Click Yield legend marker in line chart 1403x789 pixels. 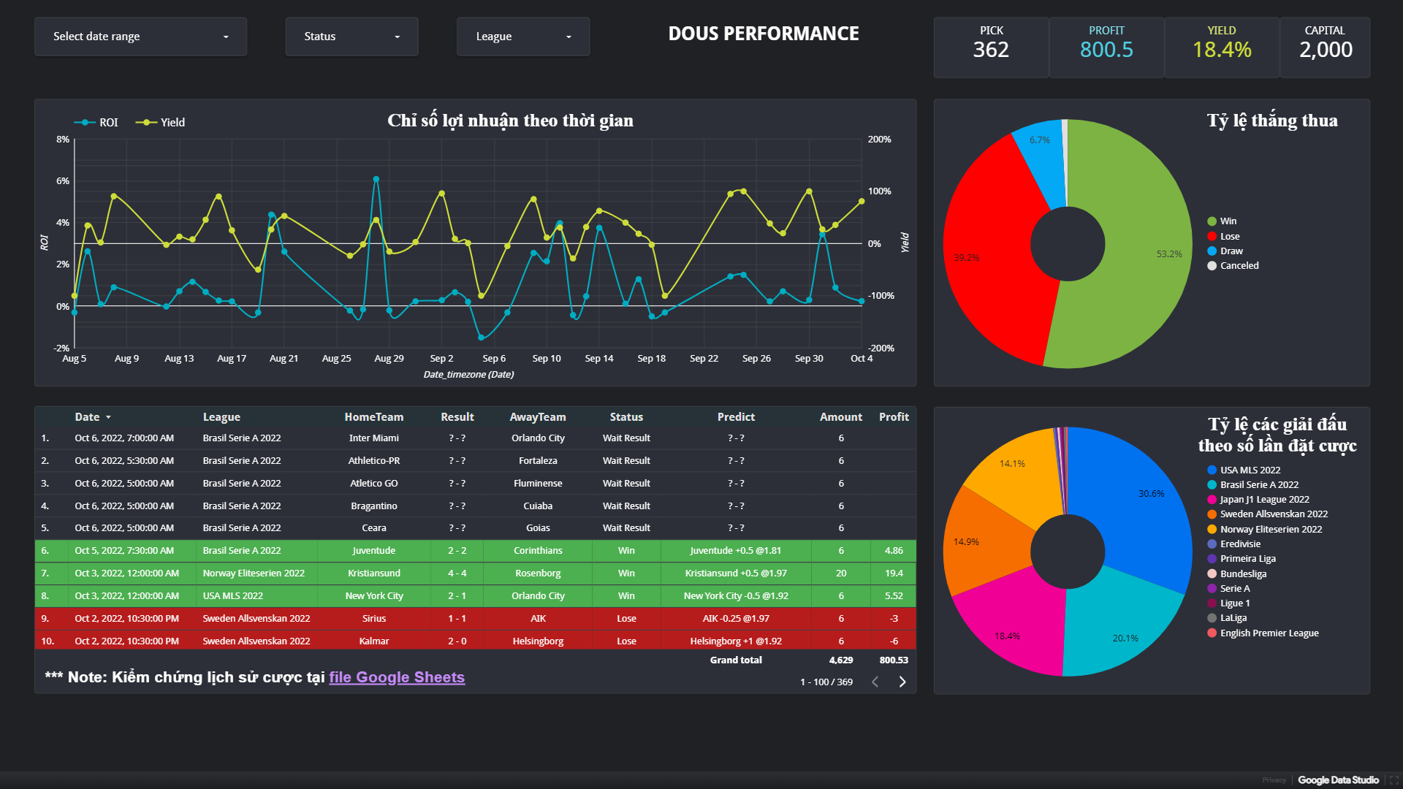pyautogui.click(x=146, y=123)
